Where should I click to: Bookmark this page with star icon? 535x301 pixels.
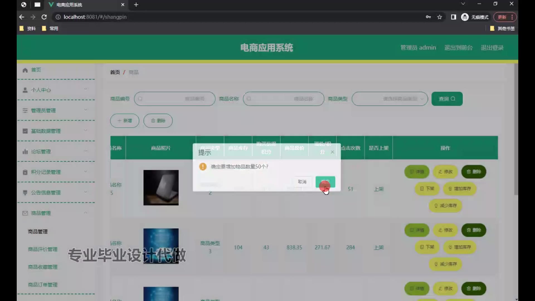click(x=439, y=17)
